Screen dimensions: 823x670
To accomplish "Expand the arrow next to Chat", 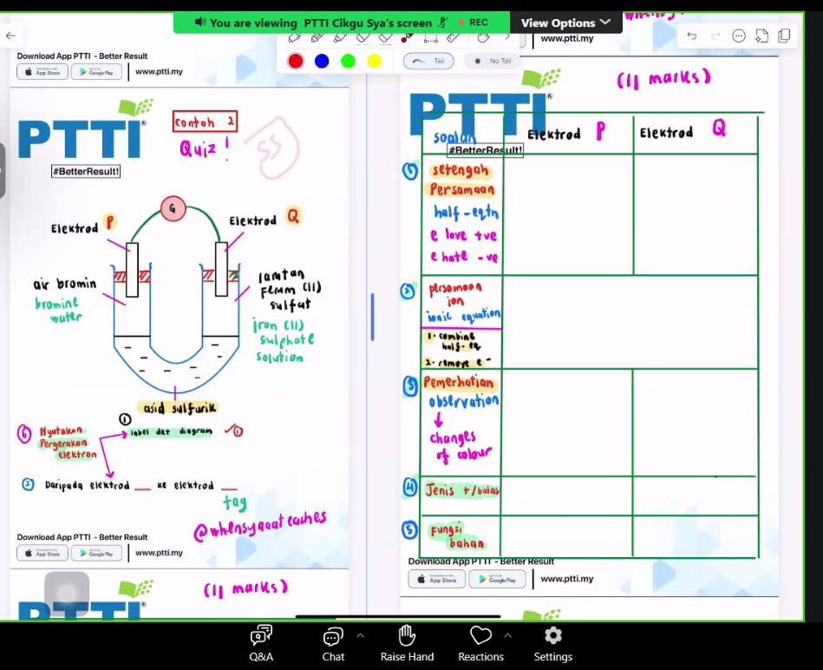I will tap(361, 635).
